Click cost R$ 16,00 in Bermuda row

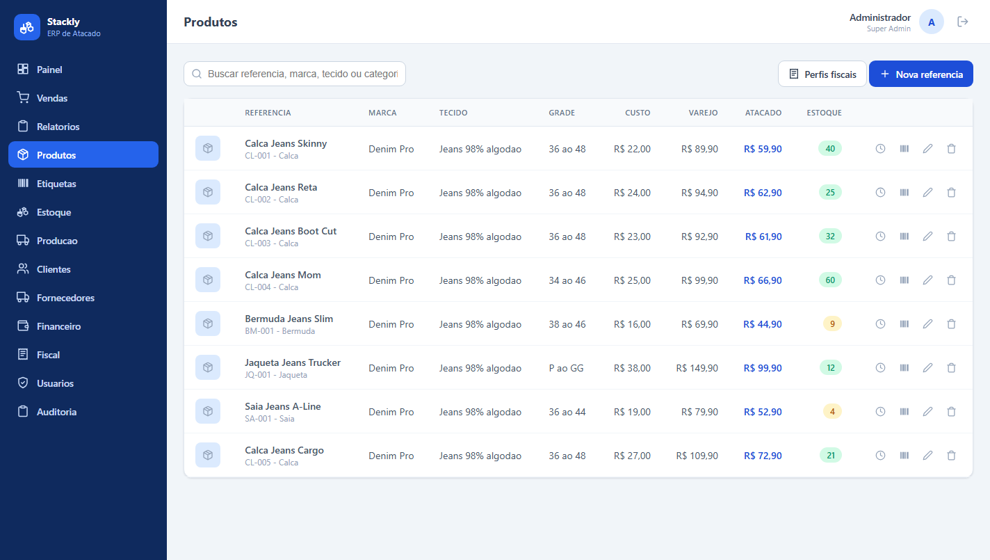coord(632,324)
